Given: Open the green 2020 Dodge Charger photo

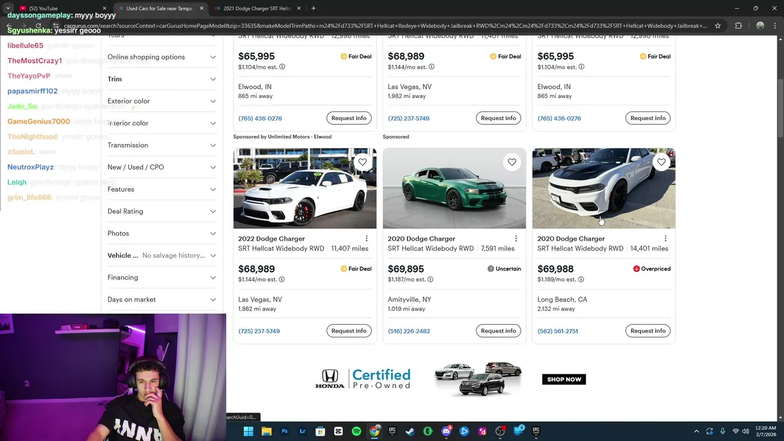Looking at the screenshot, I should [x=454, y=188].
